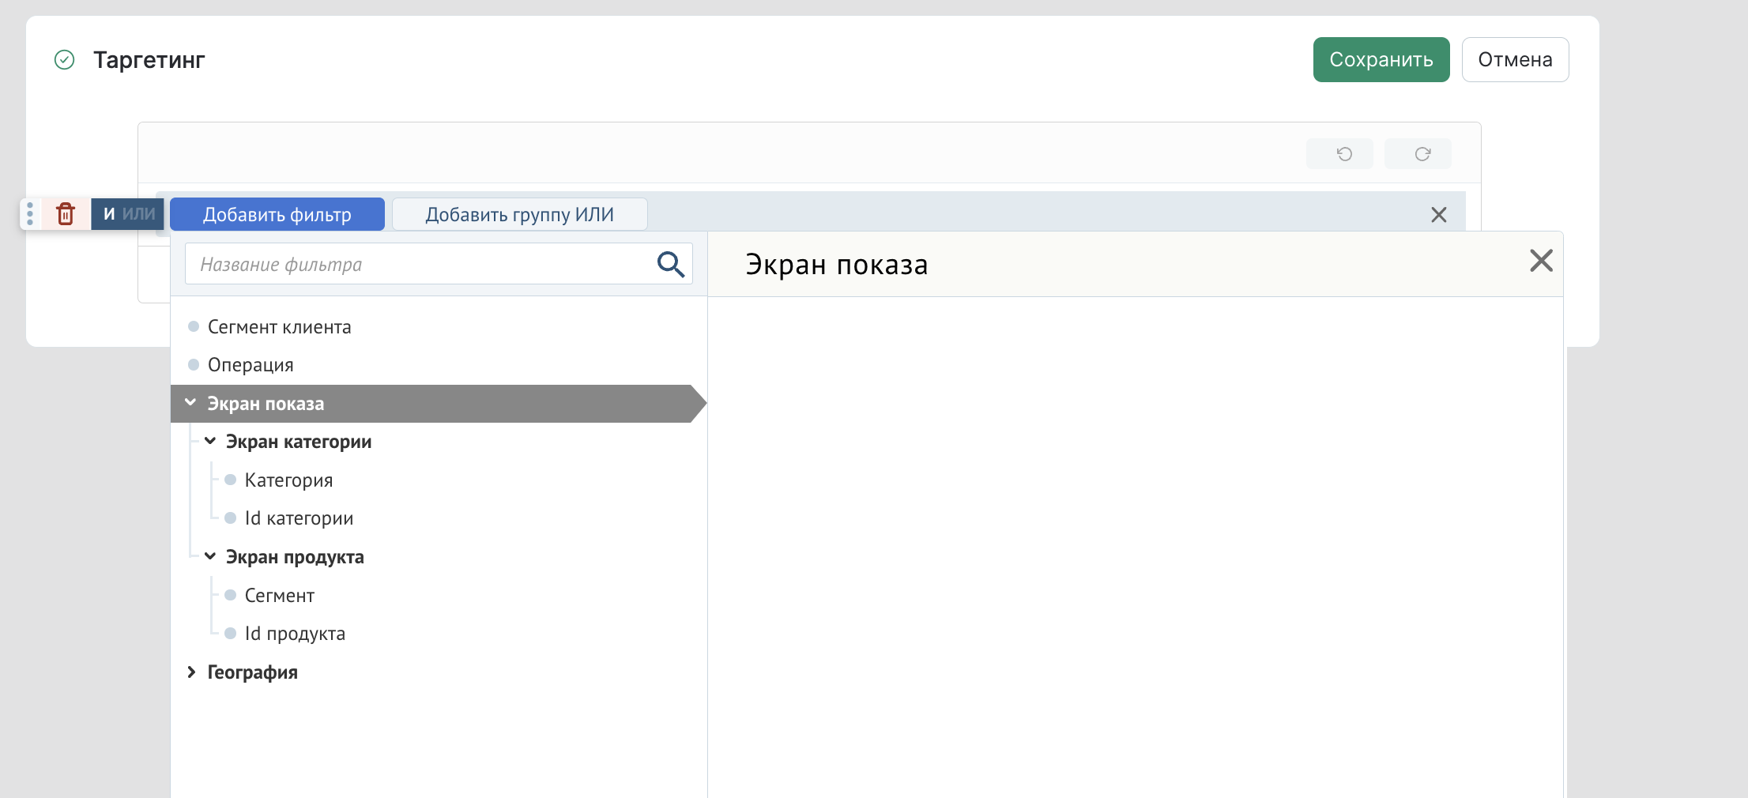Cancel with the Отмена button
The image size is (1748, 798).
[1515, 60]
